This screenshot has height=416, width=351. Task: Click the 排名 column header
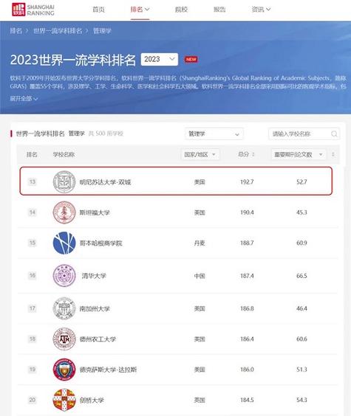32,154
